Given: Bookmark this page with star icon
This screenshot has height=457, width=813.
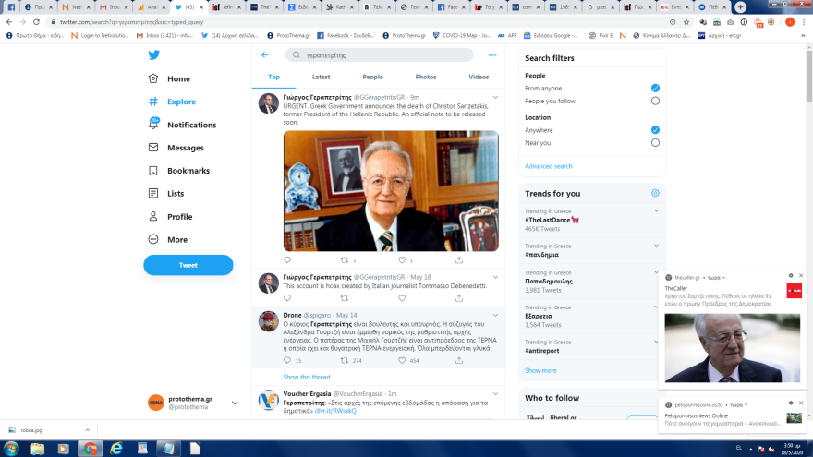Looking at the screenshot, I should click(x=686, y=22).
